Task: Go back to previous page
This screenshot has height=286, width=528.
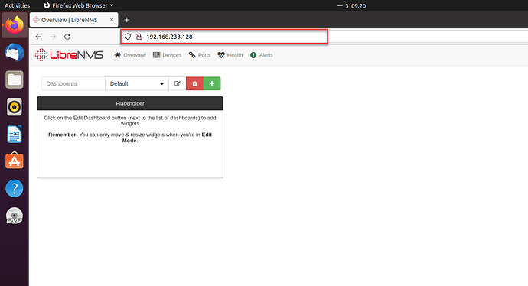Action: coord(38,37)
